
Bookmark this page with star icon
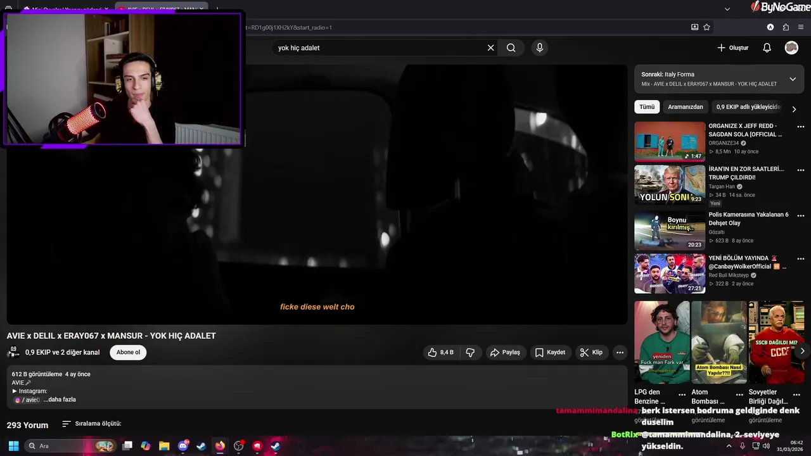click(706, 27)
